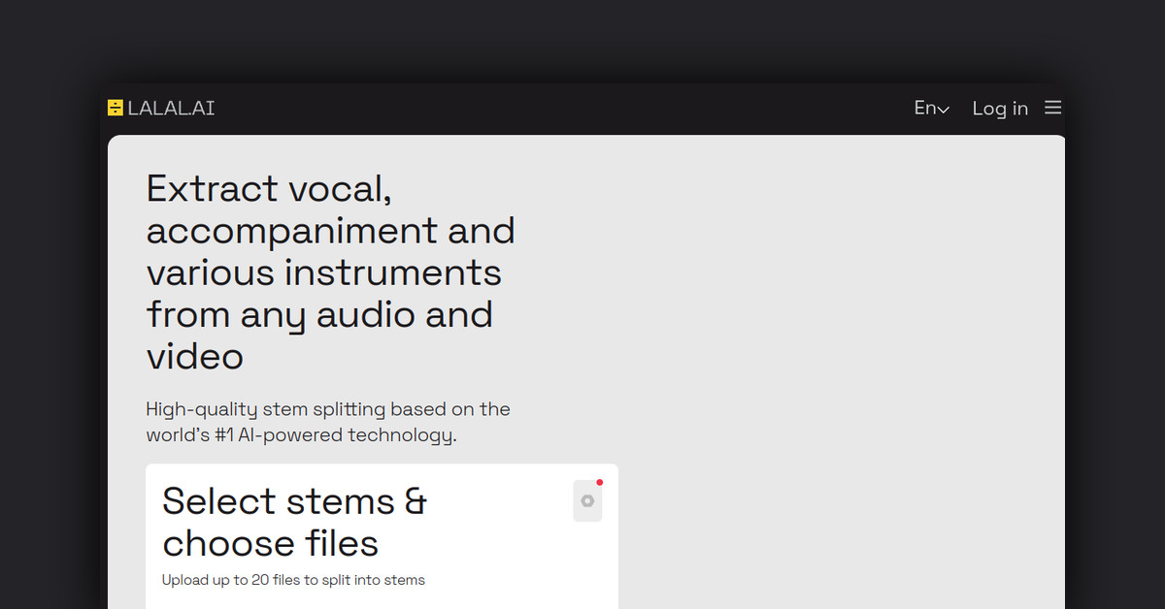
Task: Click the "Upload up to 20 files" text
Action: coord(293,580)
